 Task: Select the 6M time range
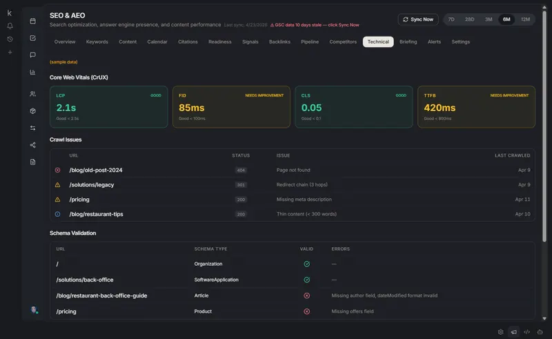(x=506, y=19)
